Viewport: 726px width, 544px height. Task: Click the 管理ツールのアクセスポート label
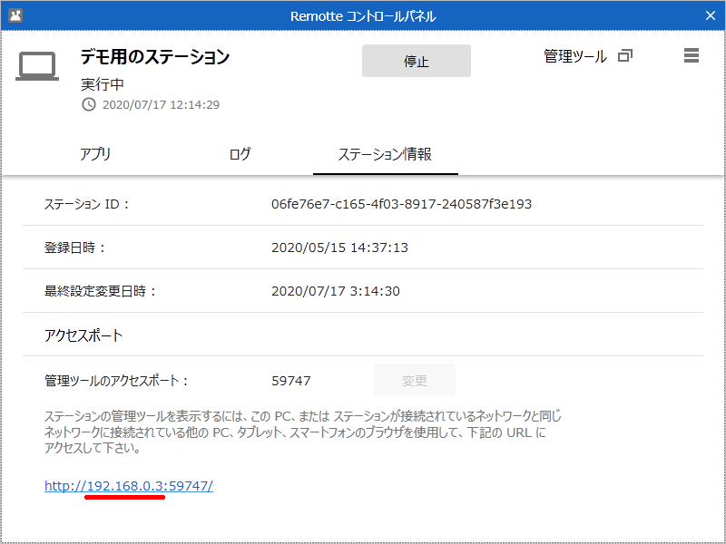click(116, 381)
